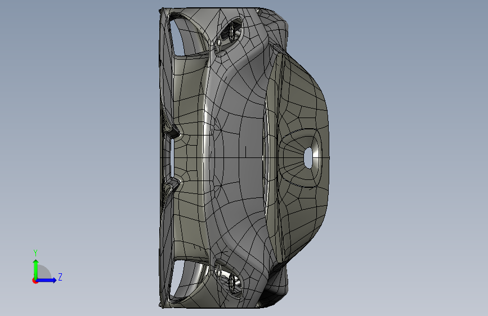
Task: Click the red X axis origin dot of the triad
Action: pos(35,281)
